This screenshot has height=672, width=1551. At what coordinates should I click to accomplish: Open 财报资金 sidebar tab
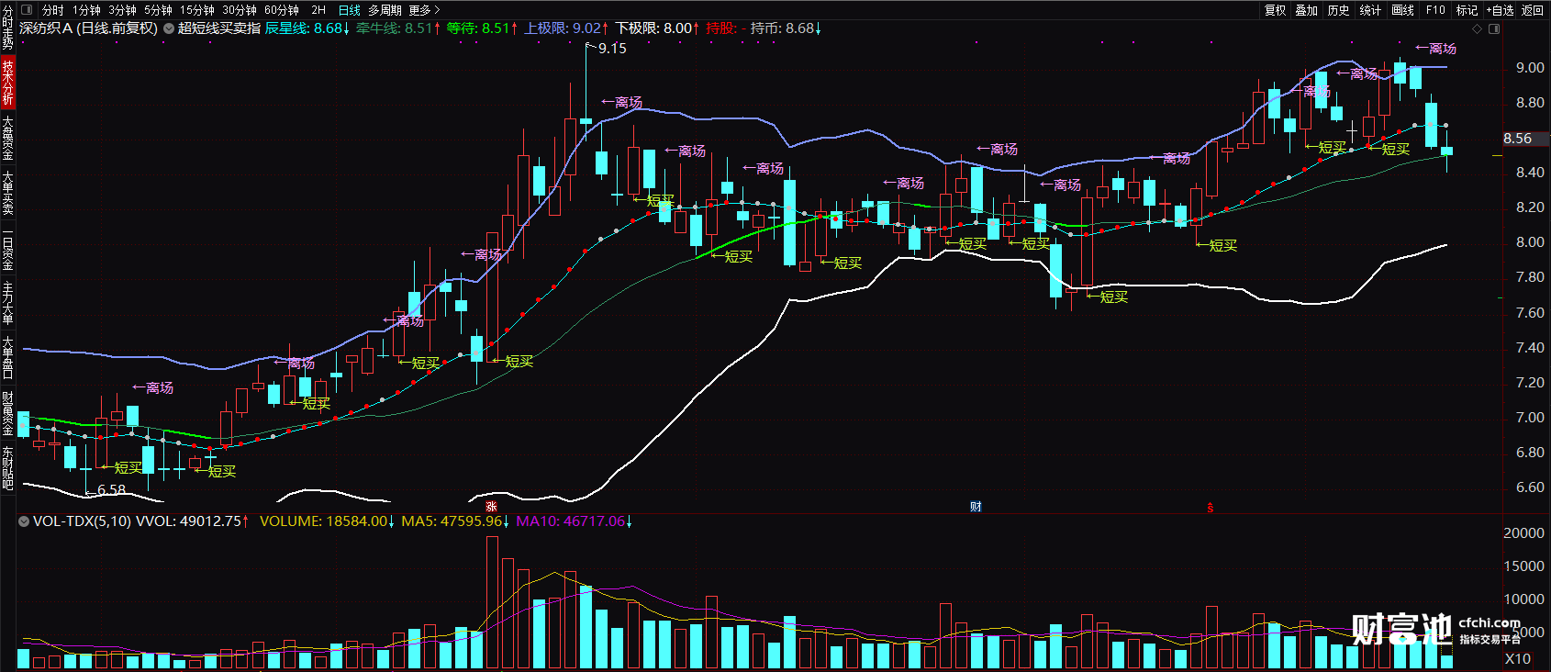tap(7, 413)
